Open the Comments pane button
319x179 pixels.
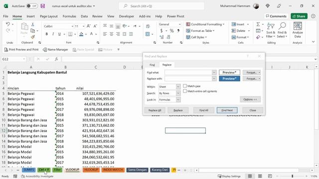pyautogui.click(x=276, y=16)
